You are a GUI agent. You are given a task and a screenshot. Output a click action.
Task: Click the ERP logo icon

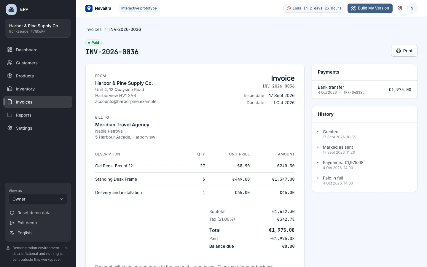pos(11,9)
